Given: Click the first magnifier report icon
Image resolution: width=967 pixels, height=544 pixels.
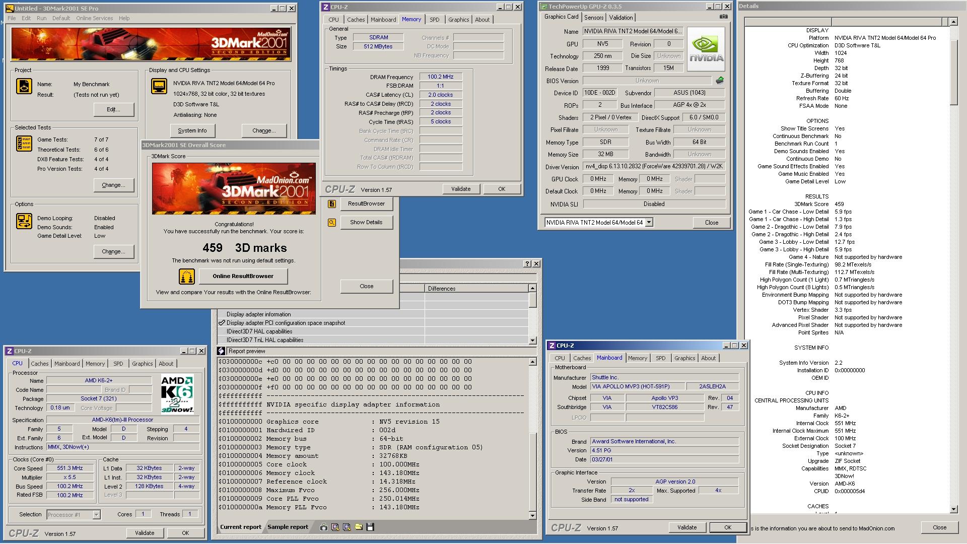Looking at the screenshot, I should coord(335,527).
